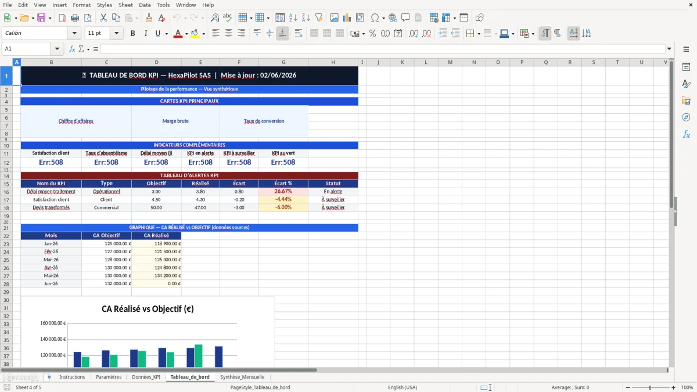Open the Data menu

145,5
